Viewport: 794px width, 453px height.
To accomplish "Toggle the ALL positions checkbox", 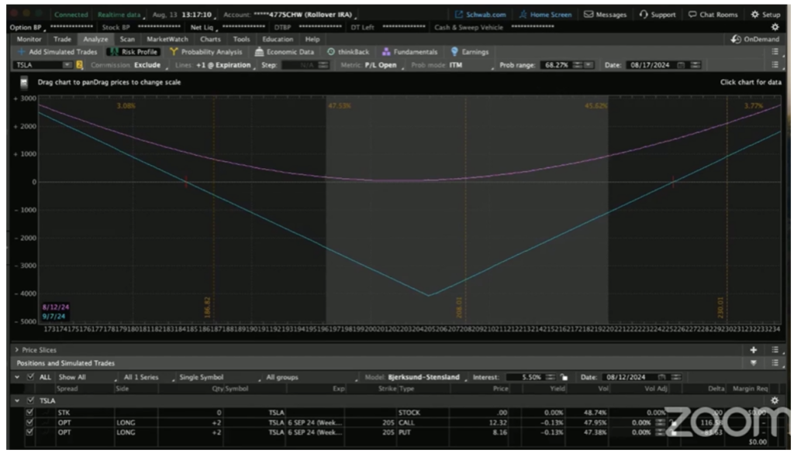I will click(x=30, y=377).
